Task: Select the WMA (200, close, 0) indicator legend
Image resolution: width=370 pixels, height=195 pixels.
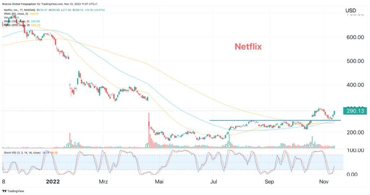Action: tap(17, 25)
